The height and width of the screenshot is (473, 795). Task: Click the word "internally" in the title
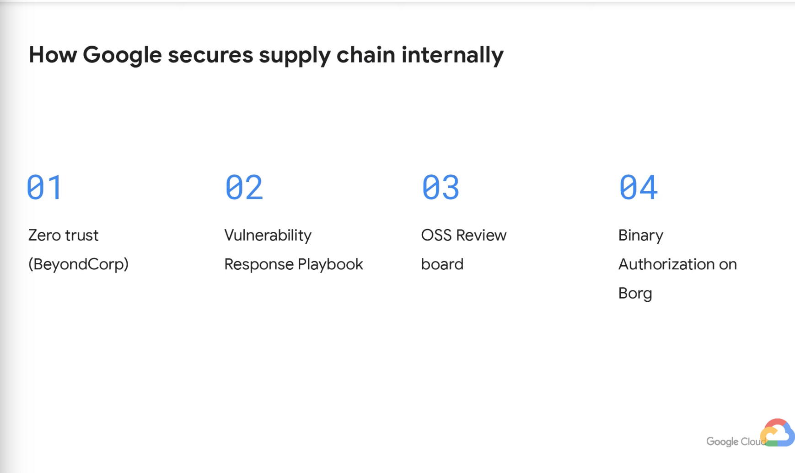(x=452, y=55)
